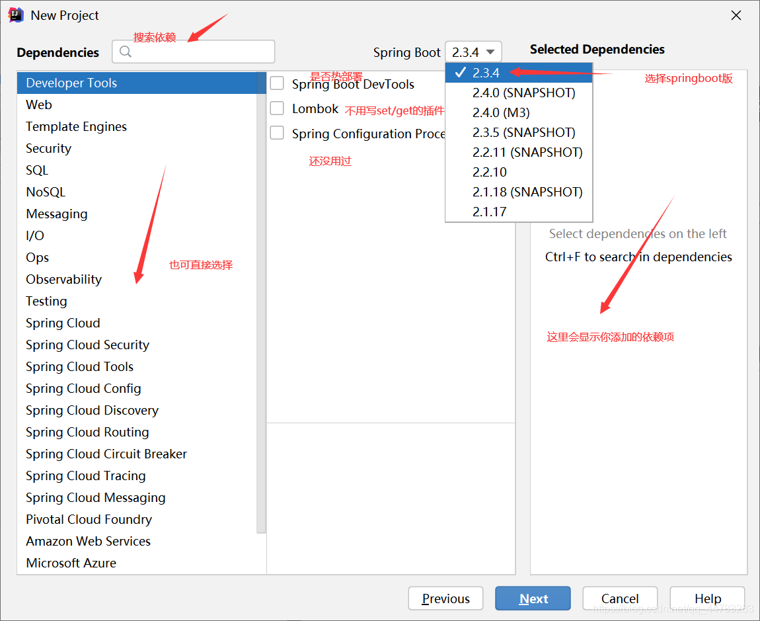Image resolution: width=760 pixels, height=621 pixels.
Task: Click the search magnifier icon in dependencies field
Action: click(126, 52)
